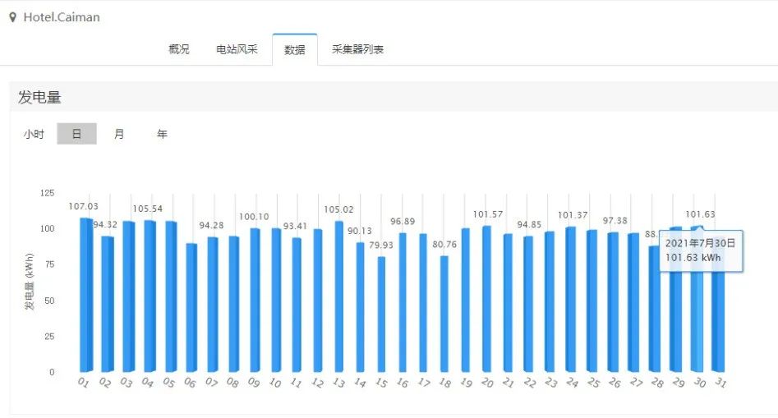
Task: Select the day 13 bar labeled 105.02
Action: click(x=338, y=296)
